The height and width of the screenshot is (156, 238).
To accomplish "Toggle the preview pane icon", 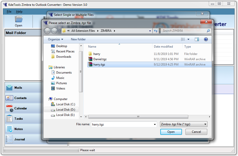I will (197, 39).
